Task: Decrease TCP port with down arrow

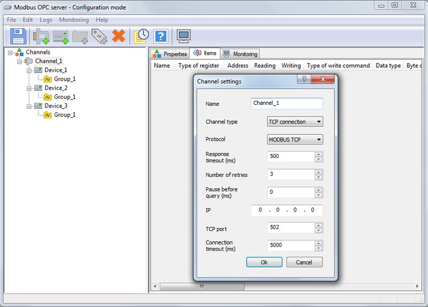Action: coord(318,231)
